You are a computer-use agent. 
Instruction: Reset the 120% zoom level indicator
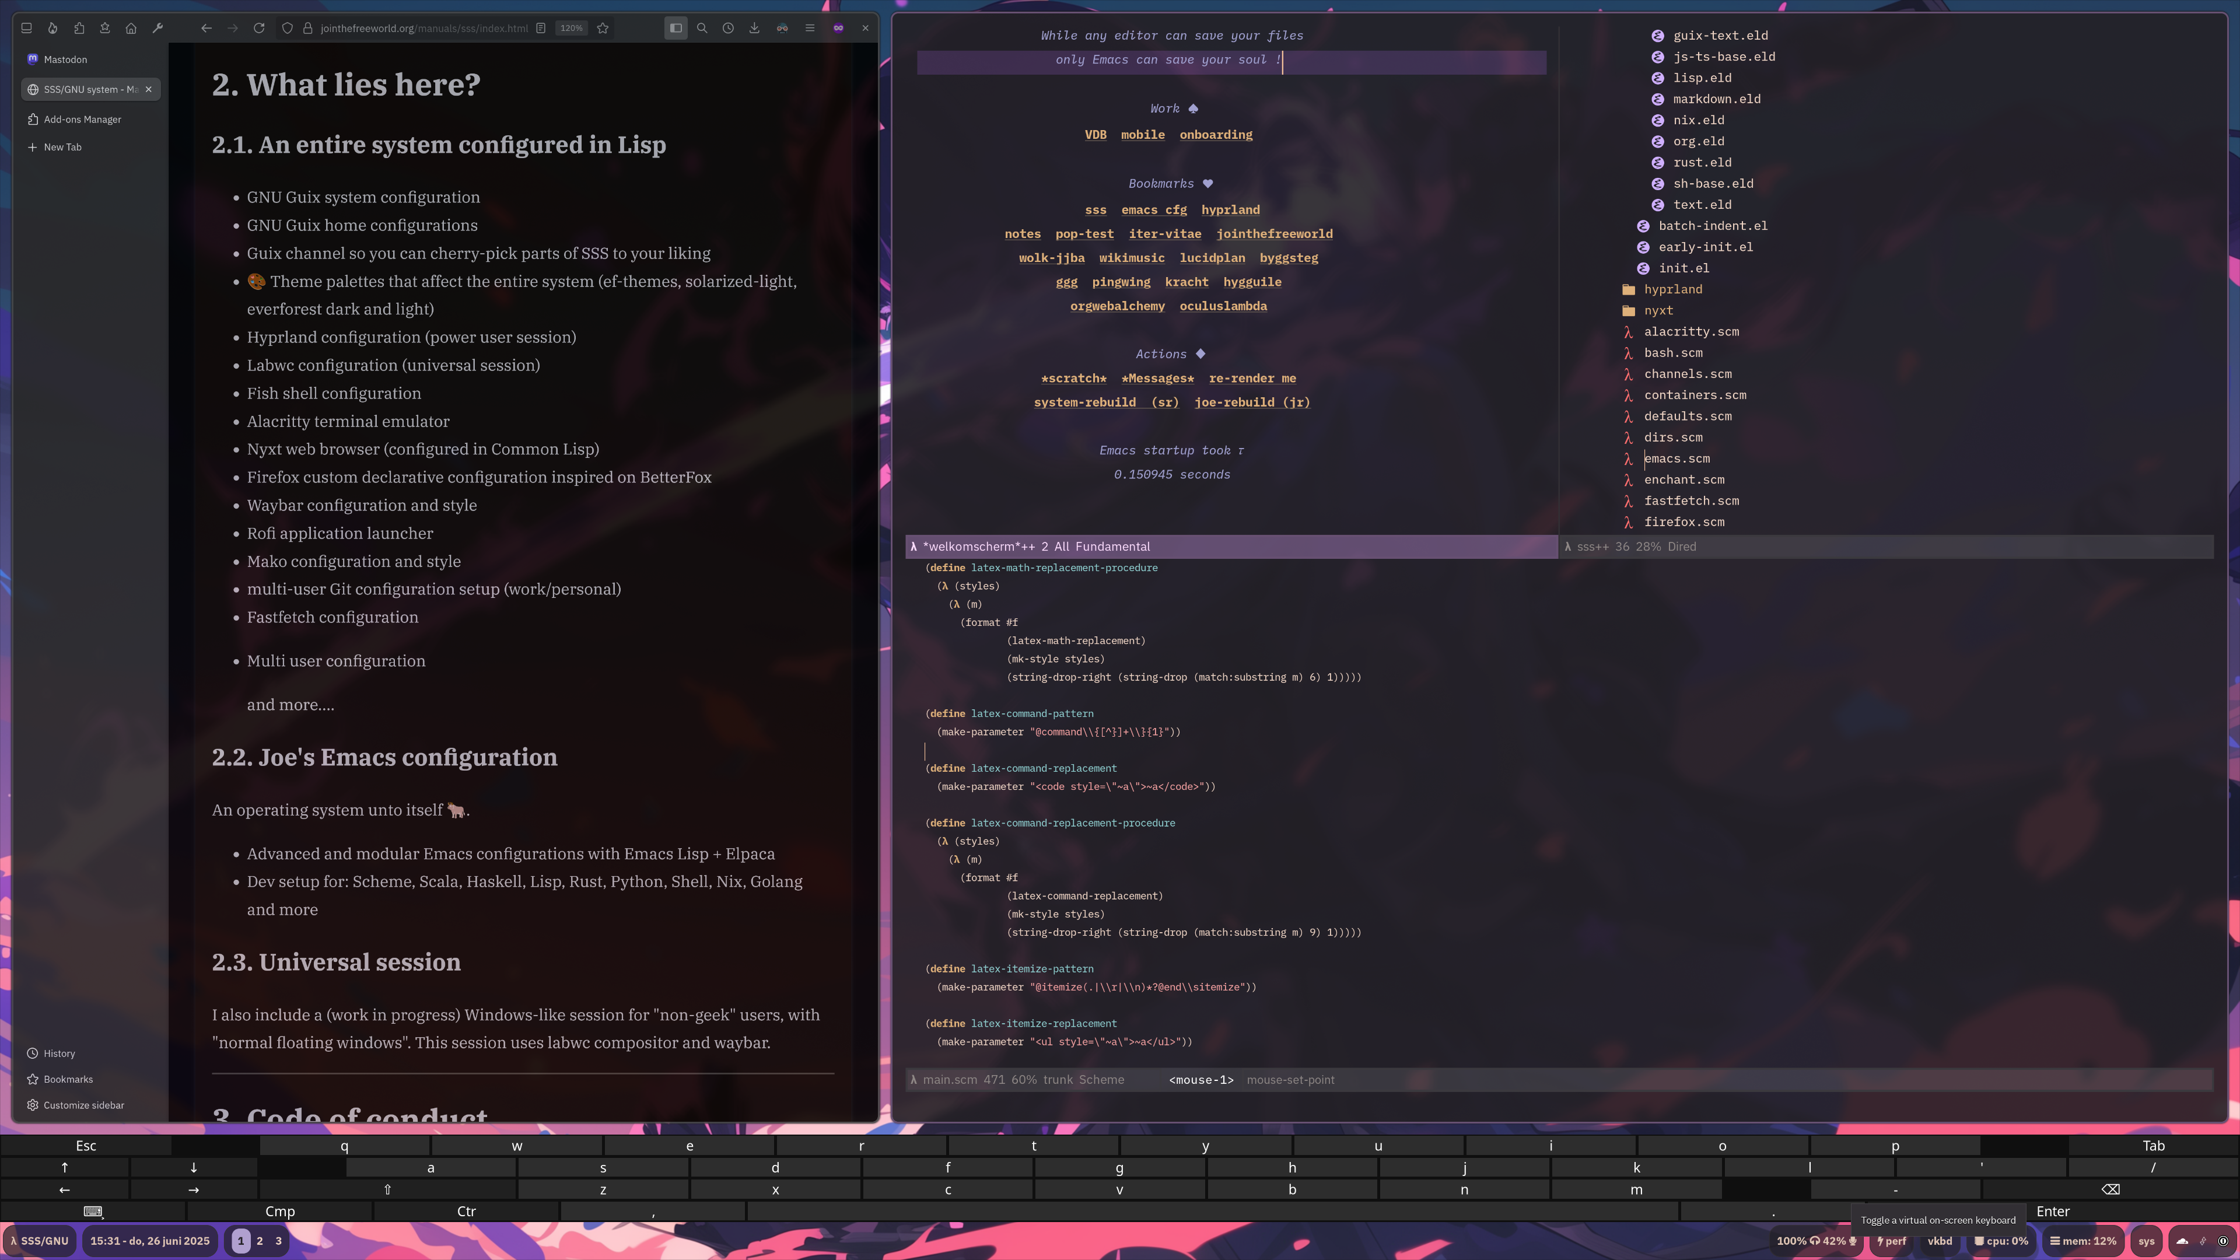click(571, 28)
